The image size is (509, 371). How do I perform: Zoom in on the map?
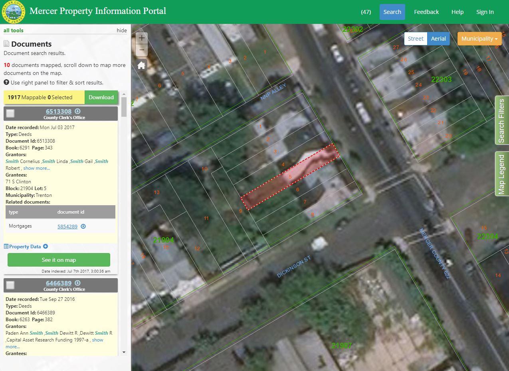142,38
